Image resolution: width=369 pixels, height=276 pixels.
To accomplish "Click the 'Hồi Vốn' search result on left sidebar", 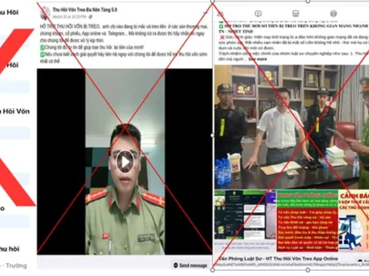I will [x=15, y=111].
